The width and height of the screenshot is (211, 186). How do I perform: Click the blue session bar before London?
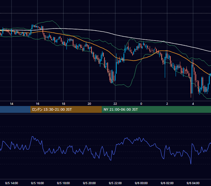[x=15, y=109]
